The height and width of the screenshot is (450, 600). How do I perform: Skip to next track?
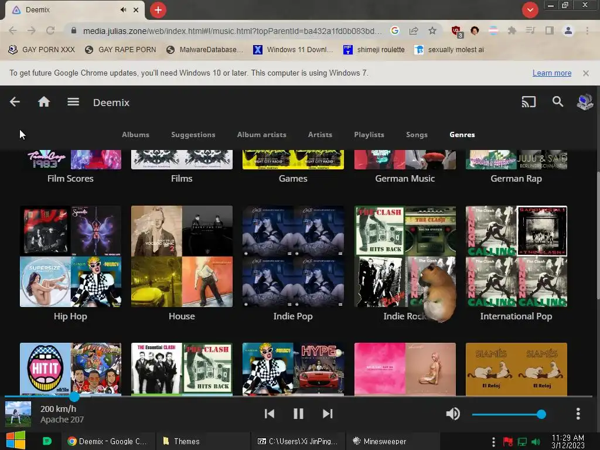[x=328, y=414]
